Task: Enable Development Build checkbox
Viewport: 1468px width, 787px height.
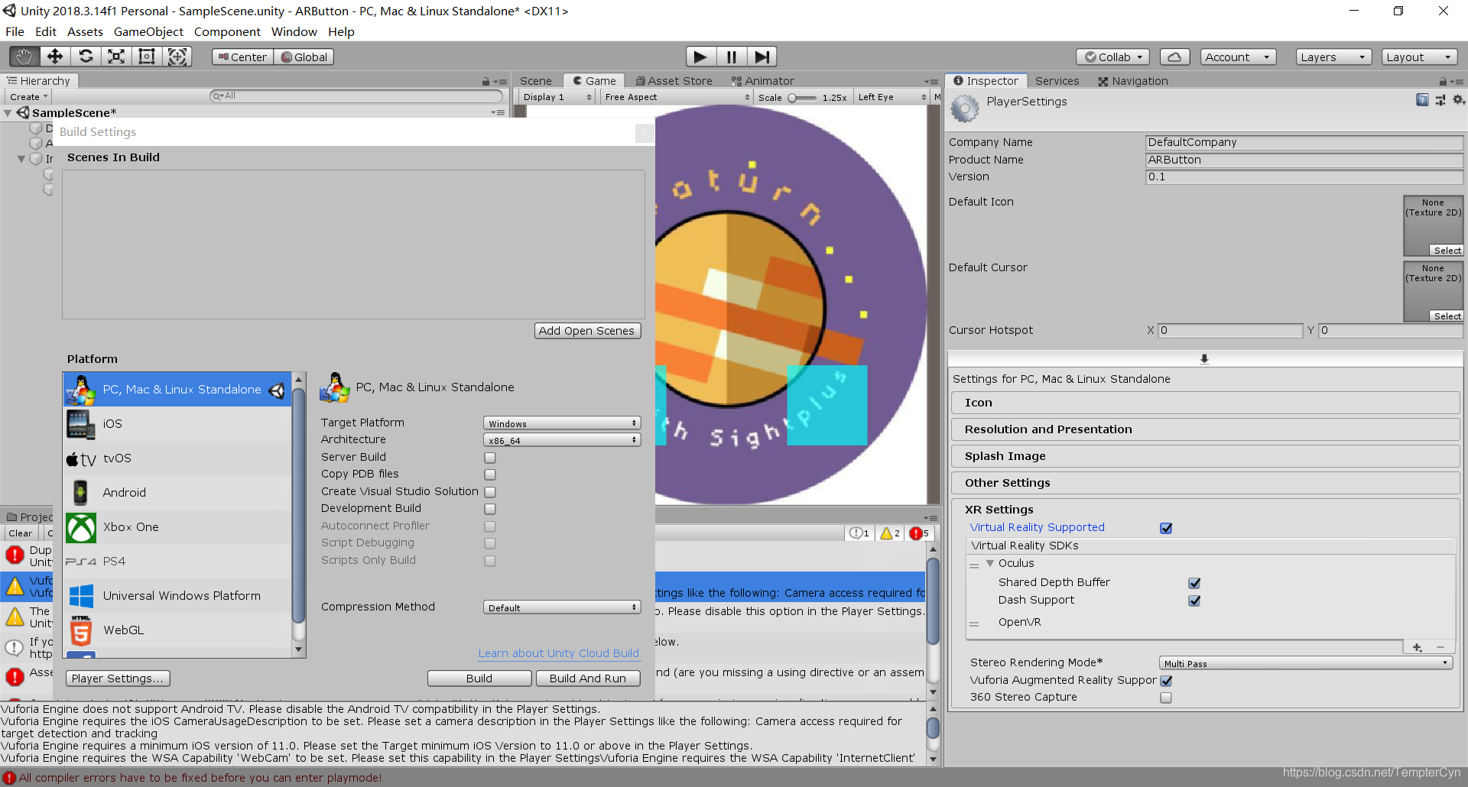Action: (490, 509)
